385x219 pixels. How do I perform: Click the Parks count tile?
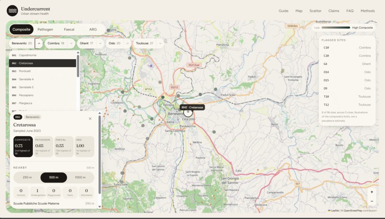pyautogui.click(x=70, y=192)
